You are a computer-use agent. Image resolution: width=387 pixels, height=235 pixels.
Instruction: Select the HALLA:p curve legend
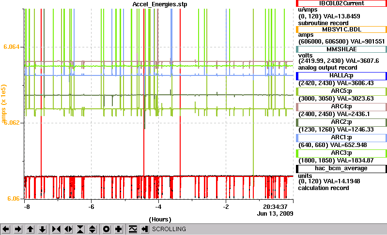click(x=341, y=76)
